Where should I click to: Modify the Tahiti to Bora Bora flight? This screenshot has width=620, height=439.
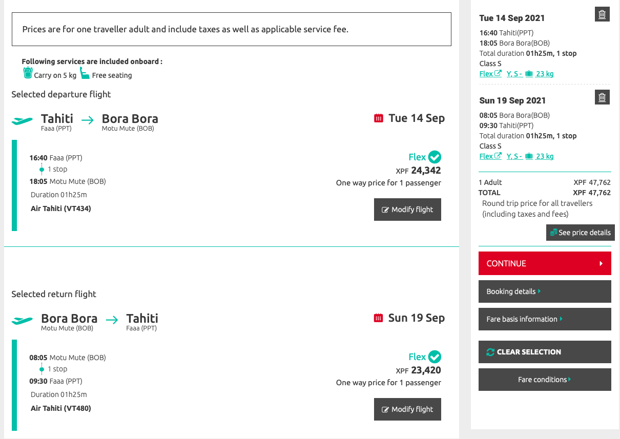point(407,210)
